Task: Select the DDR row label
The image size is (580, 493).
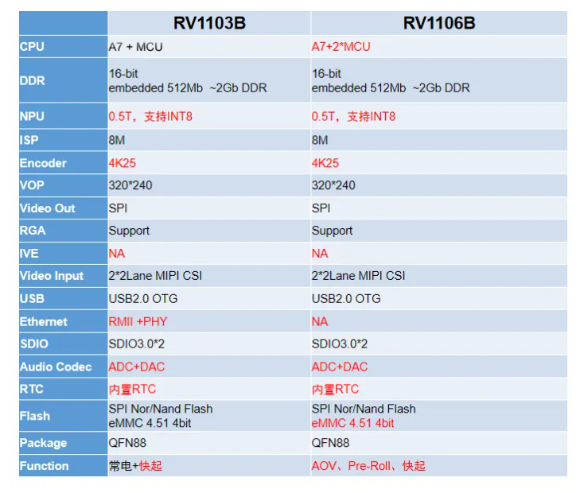Action: point(33,80)
